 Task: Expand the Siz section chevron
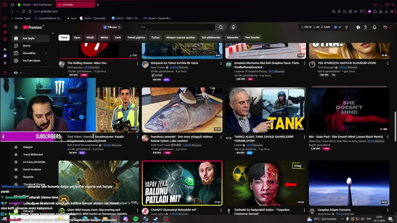[x=21, y=73]
